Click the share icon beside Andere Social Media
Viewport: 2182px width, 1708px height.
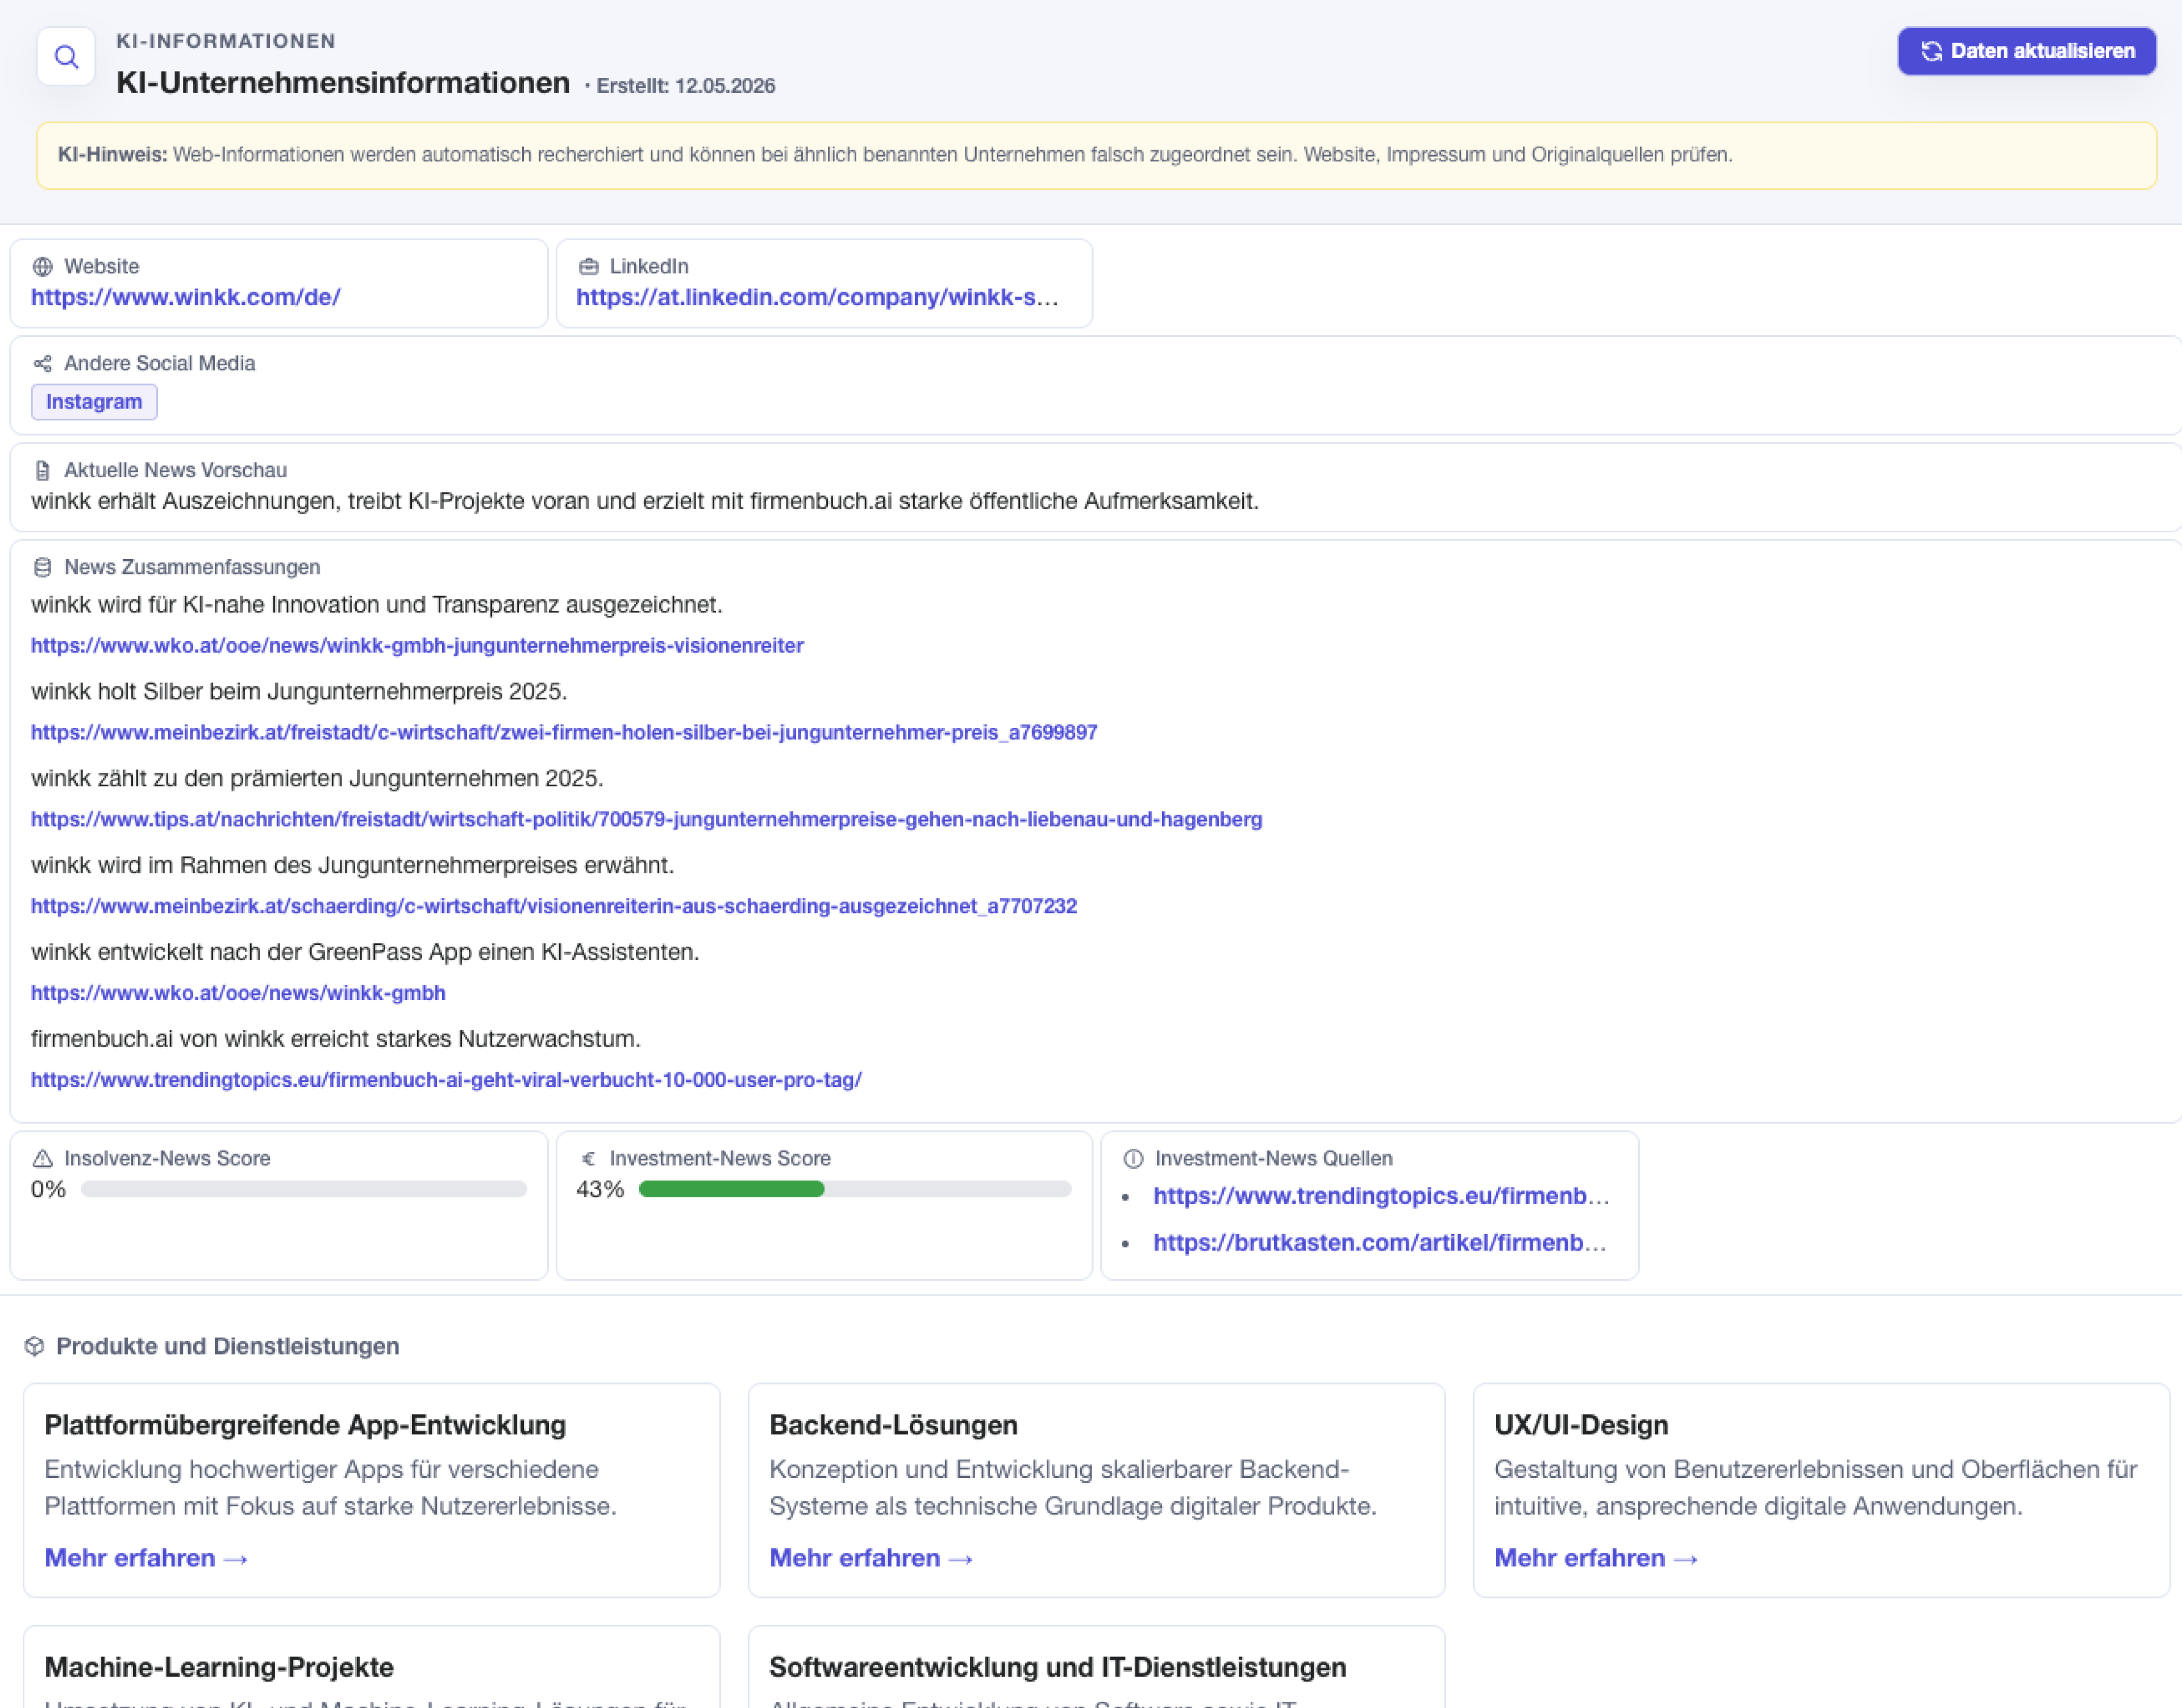click(x=42, y=364)
